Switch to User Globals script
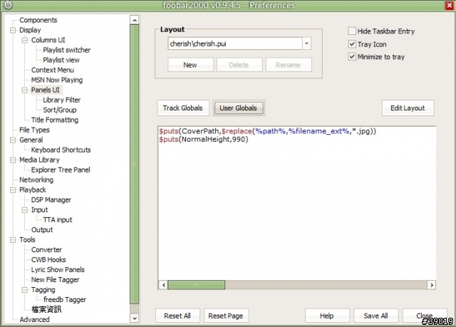 coord(239,108)
